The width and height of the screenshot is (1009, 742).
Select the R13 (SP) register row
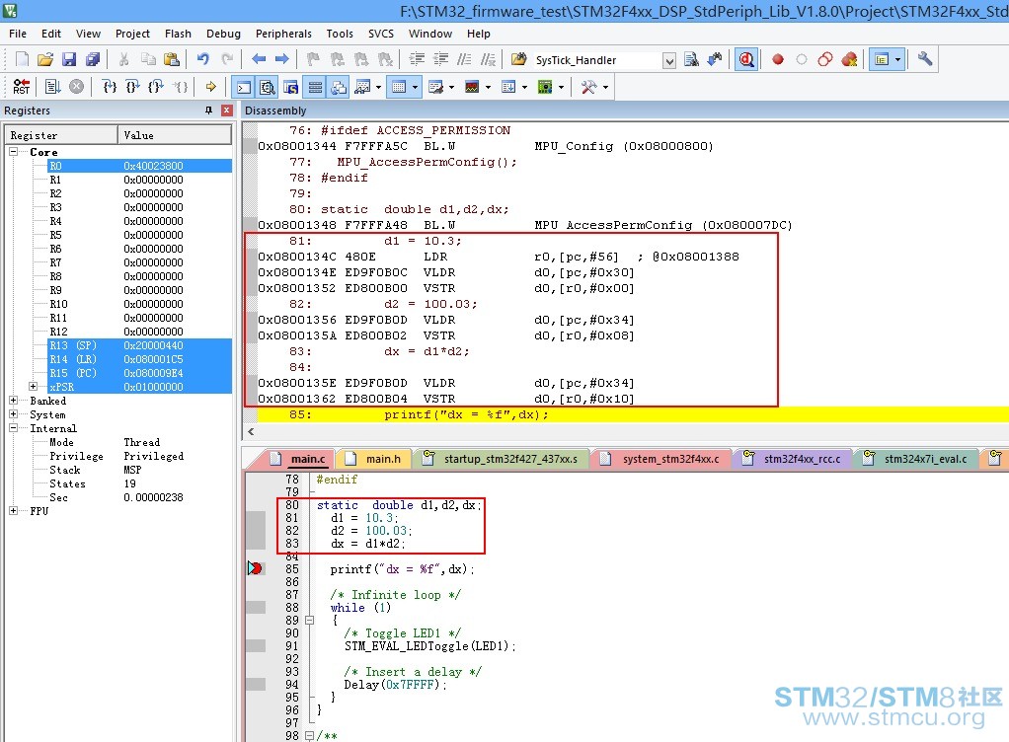(x=139, y=345)
